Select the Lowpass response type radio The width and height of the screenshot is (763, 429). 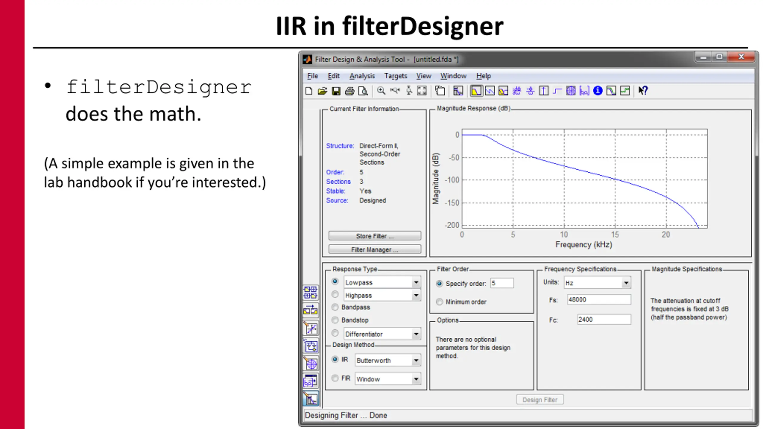pyautogui.click(x=335, y=281)
